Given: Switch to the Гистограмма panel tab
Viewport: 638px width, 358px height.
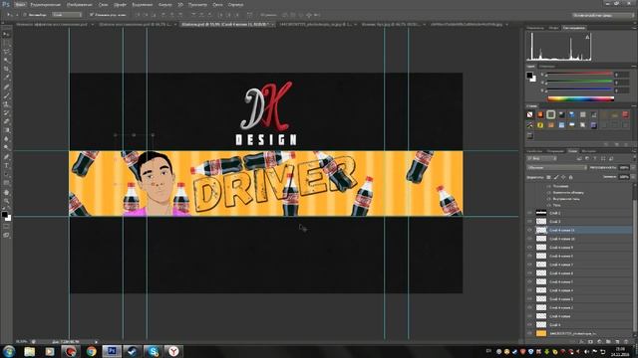Looking at the screenshot, I should pyautogui.click(x=574, y=28).
